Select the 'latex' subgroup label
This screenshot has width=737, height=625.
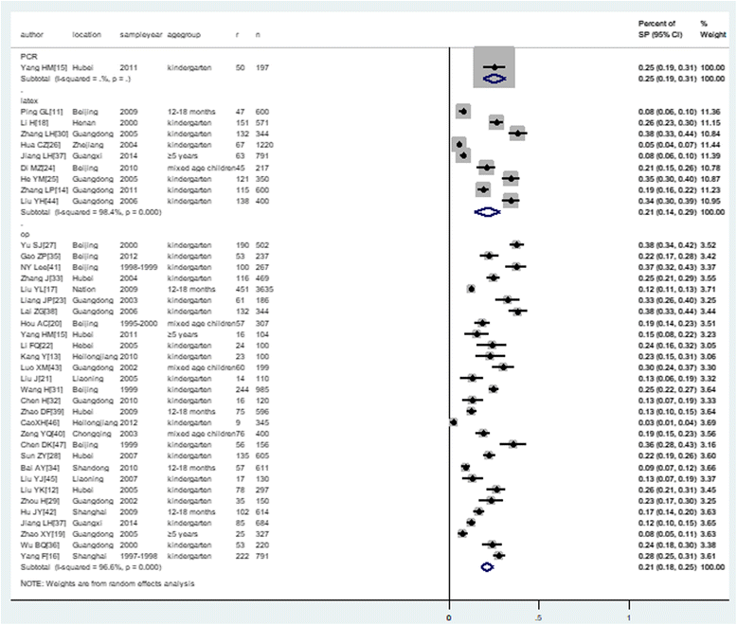[29, 100]
